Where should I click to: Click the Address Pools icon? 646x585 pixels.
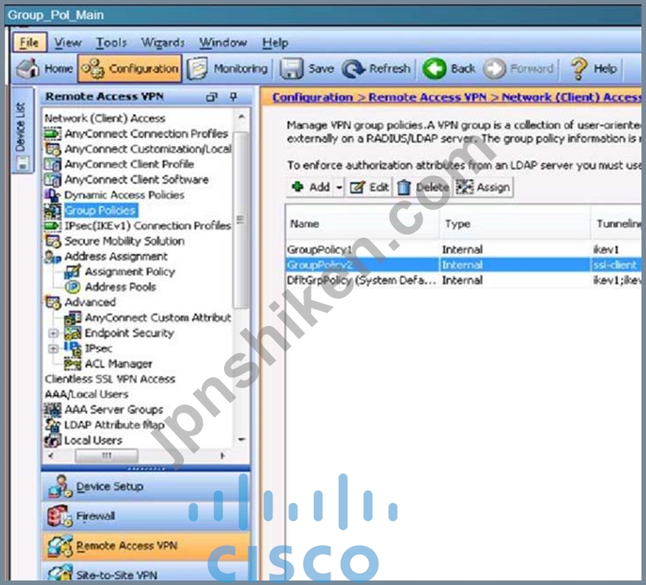click(72, 287)
